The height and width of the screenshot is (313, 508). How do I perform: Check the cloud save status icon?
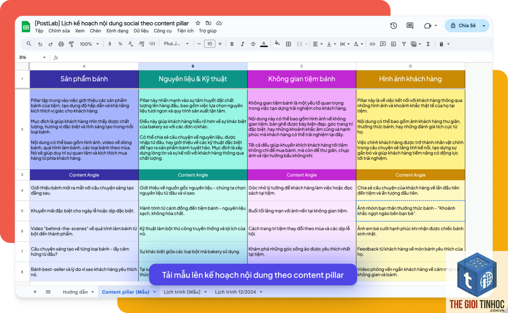click(219, 23)
